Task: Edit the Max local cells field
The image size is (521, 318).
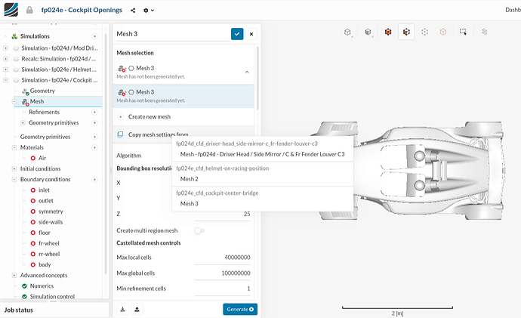Action: [222, 258]
